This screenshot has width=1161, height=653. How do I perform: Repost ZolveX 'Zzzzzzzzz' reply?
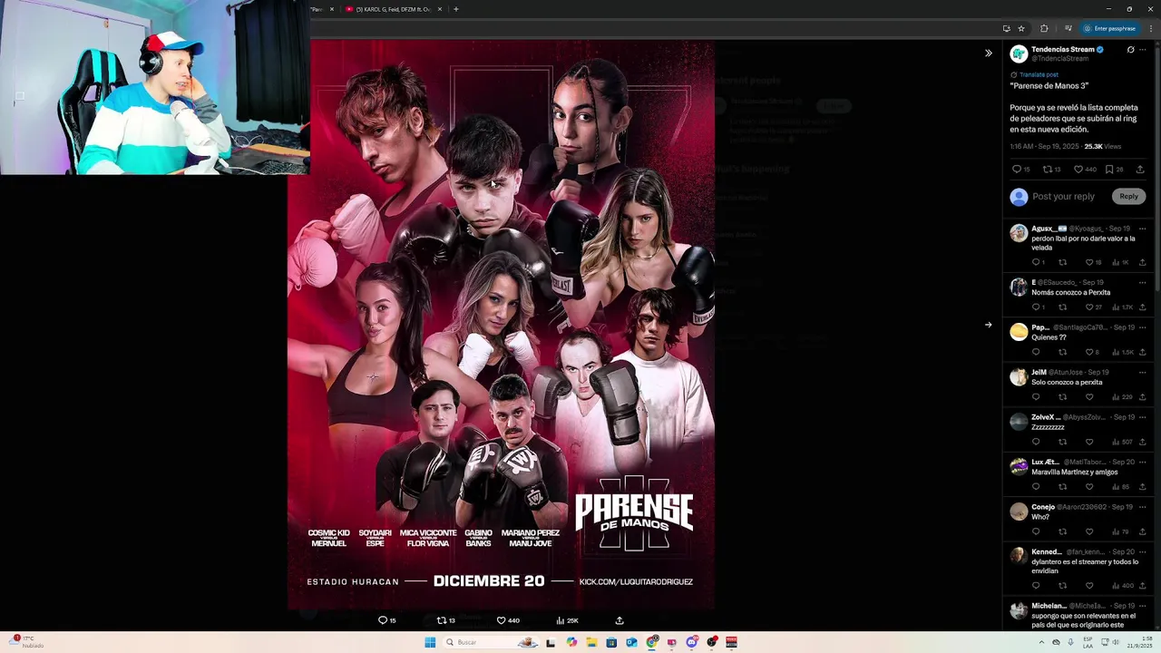[x=1062, y=442]
